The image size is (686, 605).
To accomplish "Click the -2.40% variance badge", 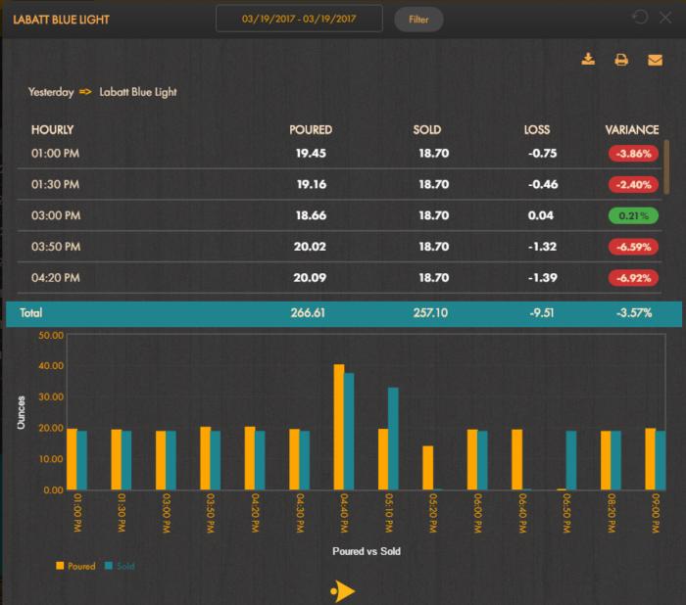I will 633,184.
